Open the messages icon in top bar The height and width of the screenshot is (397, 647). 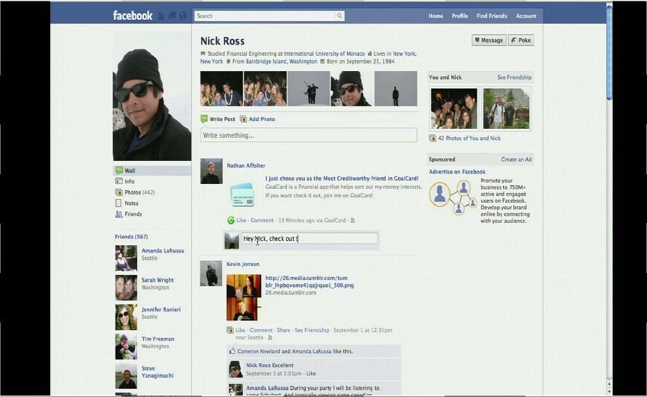pyautogui.click(x=172, y=16)
